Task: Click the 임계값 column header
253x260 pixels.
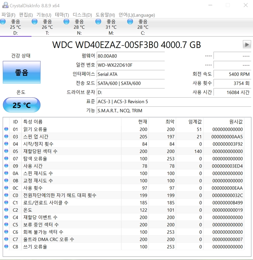Action: (190, 122)
